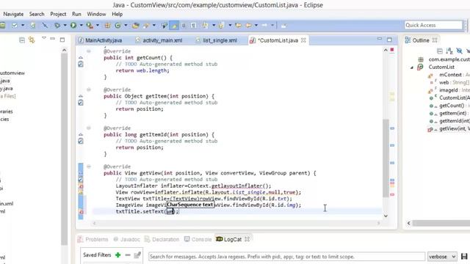Click the Quick Access search field

point(433,25)
